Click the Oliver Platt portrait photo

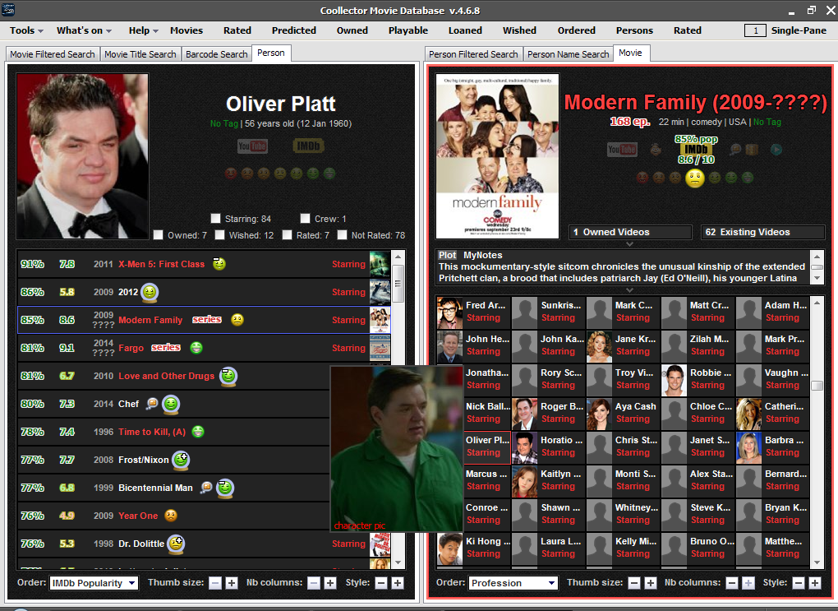[x=82, y=155]
